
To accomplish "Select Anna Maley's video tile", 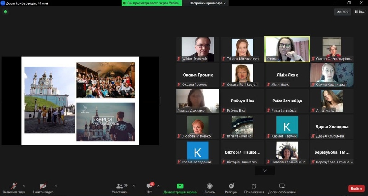I will coord(332,101).
